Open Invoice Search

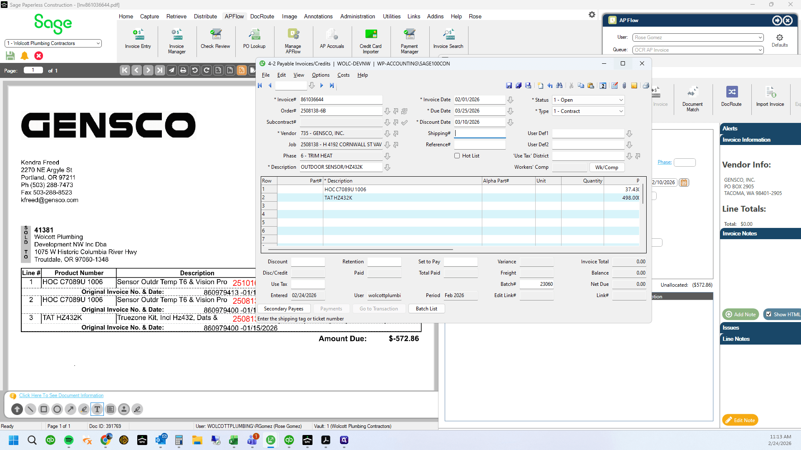[448, 39]
